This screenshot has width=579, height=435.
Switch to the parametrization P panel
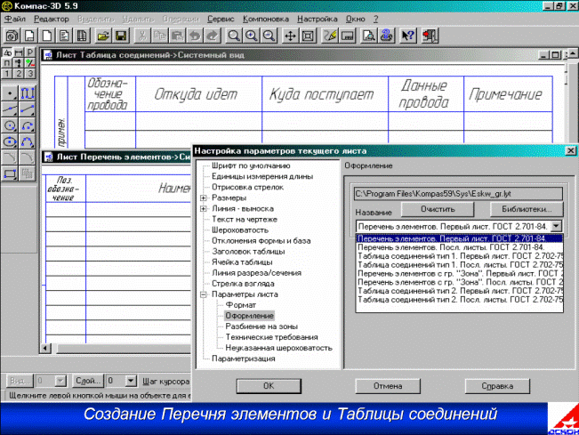point(30,52)
